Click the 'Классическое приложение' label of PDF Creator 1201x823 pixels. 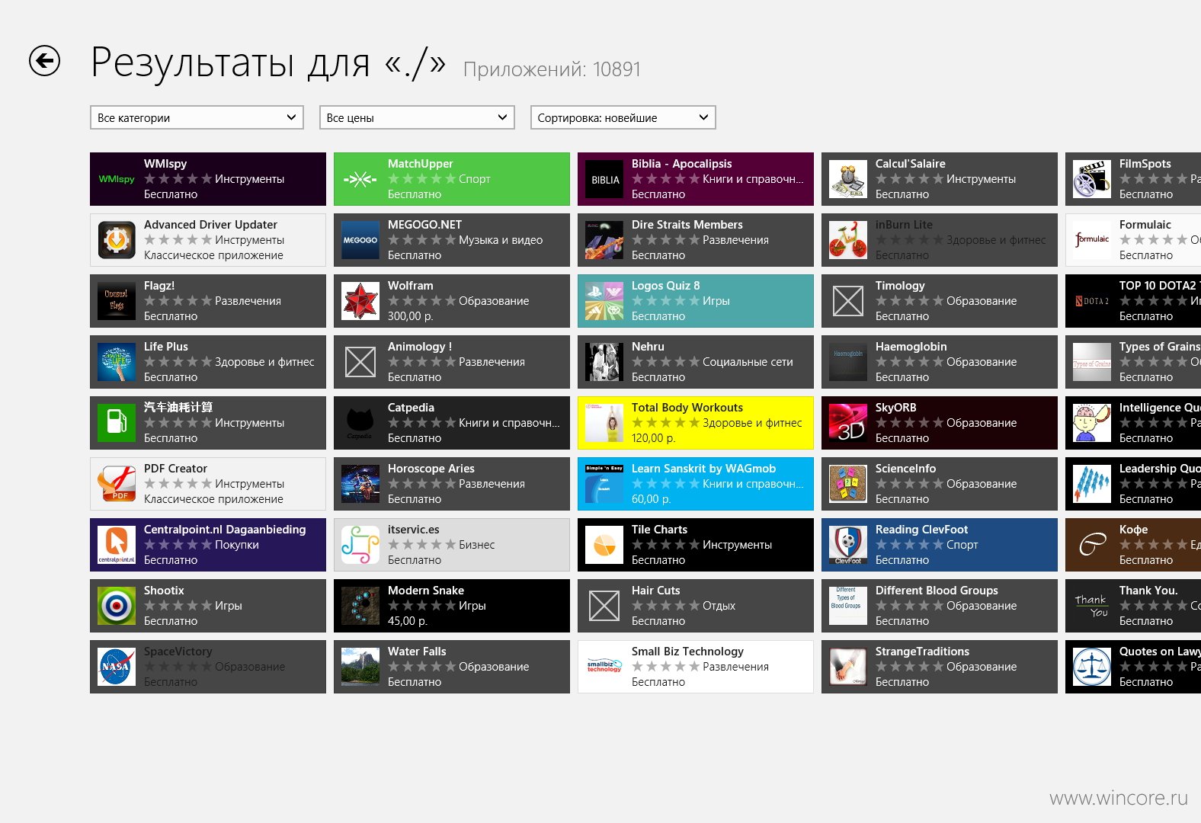point(213,499)
